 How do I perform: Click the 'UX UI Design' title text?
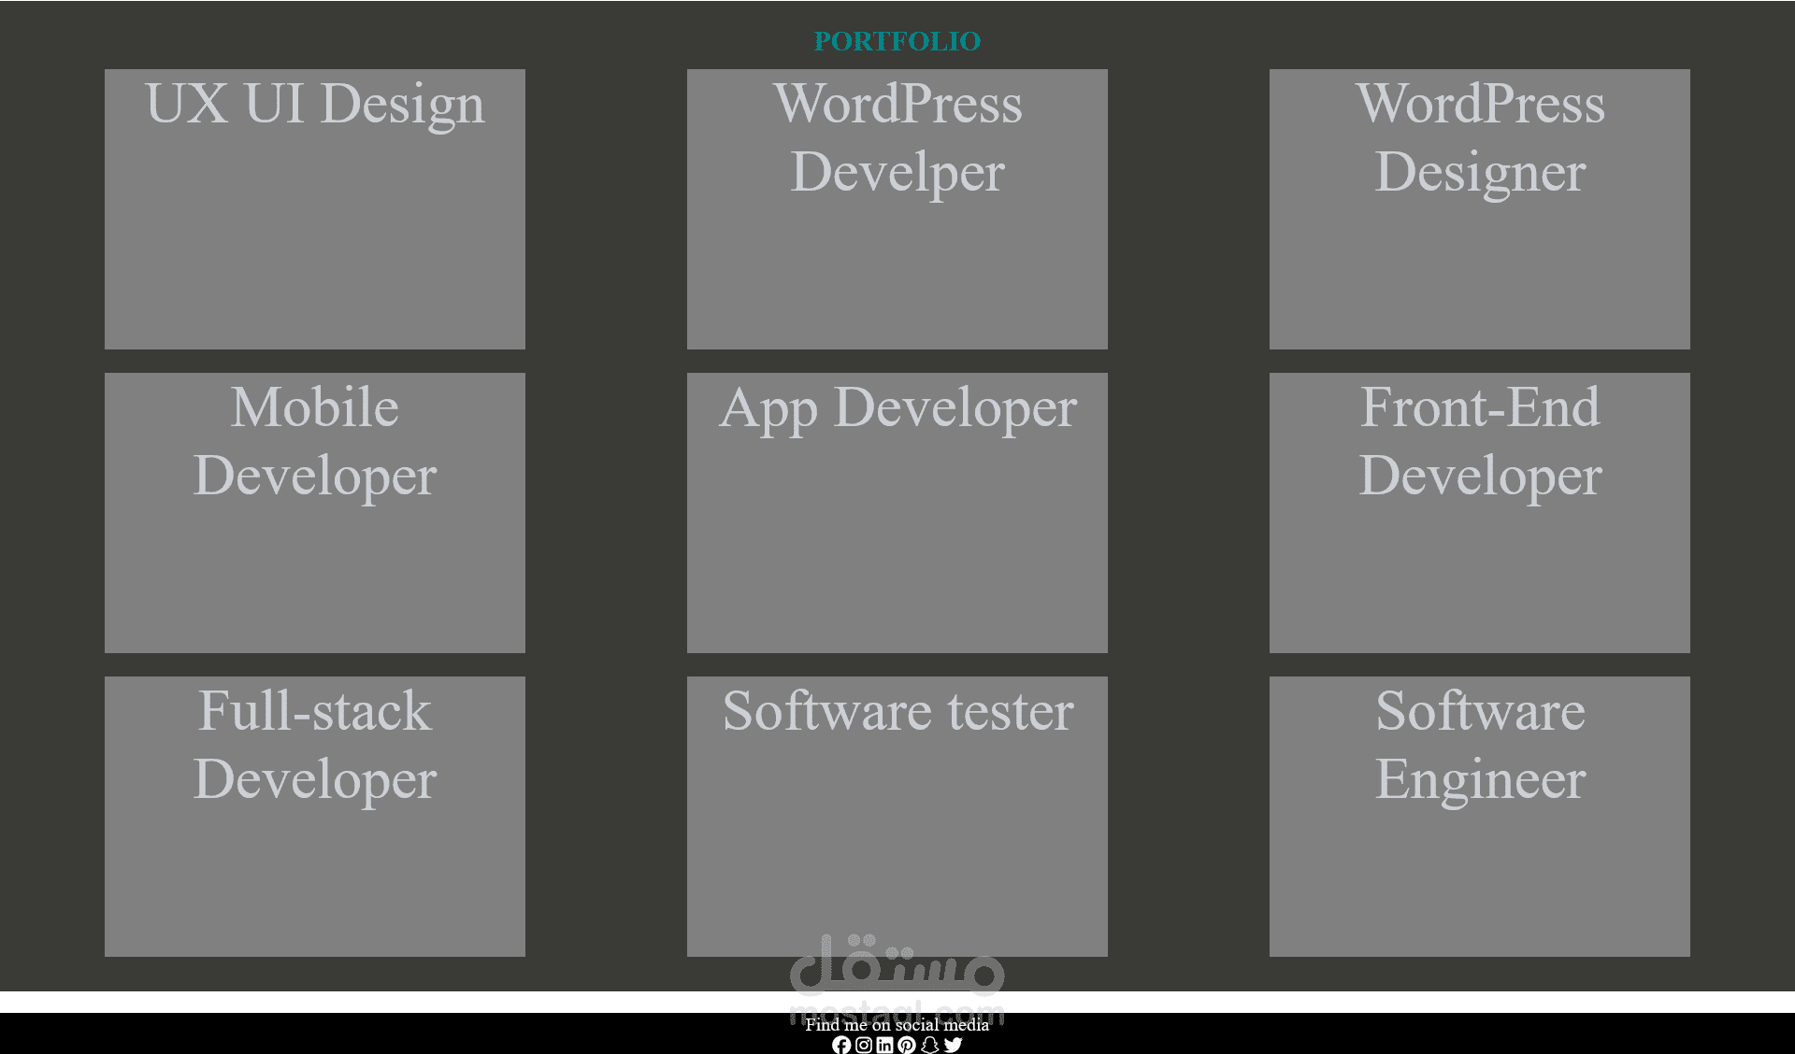point(315,104)
